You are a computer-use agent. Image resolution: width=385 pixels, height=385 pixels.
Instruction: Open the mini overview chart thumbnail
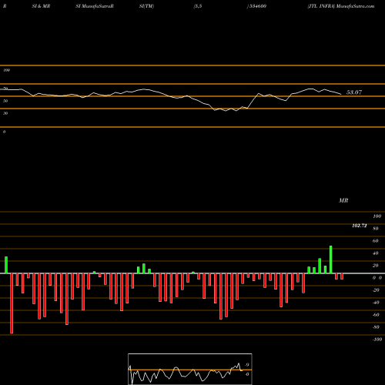coord(190,369)
